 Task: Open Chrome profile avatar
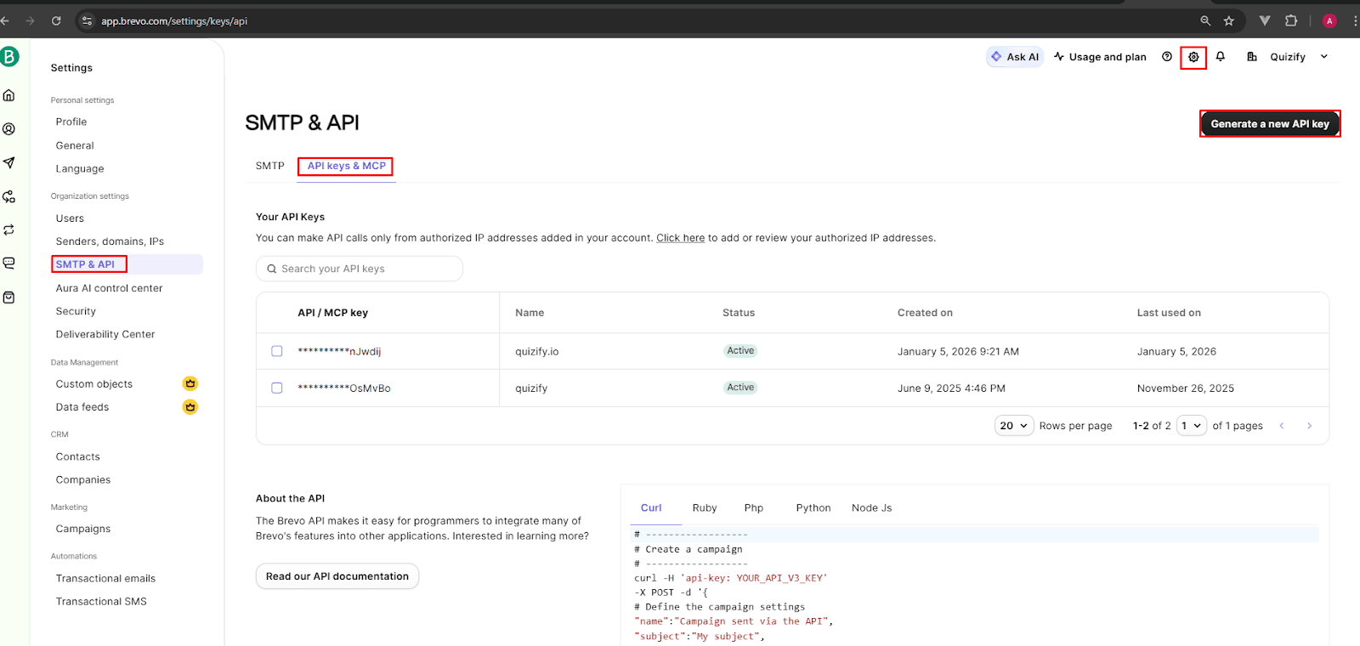1329,20
